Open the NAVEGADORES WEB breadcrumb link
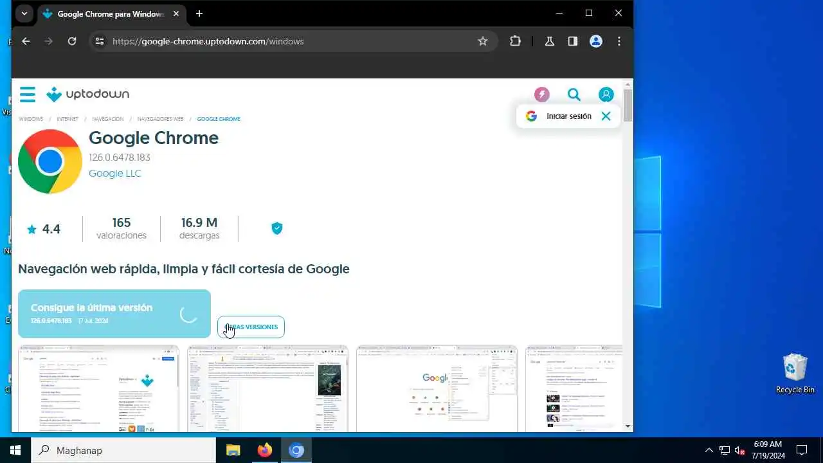The height and width of the screenshot is (463, 823). pos(160,119)
